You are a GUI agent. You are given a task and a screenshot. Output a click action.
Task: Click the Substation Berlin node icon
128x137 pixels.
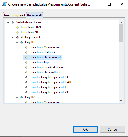coord(13,22)
